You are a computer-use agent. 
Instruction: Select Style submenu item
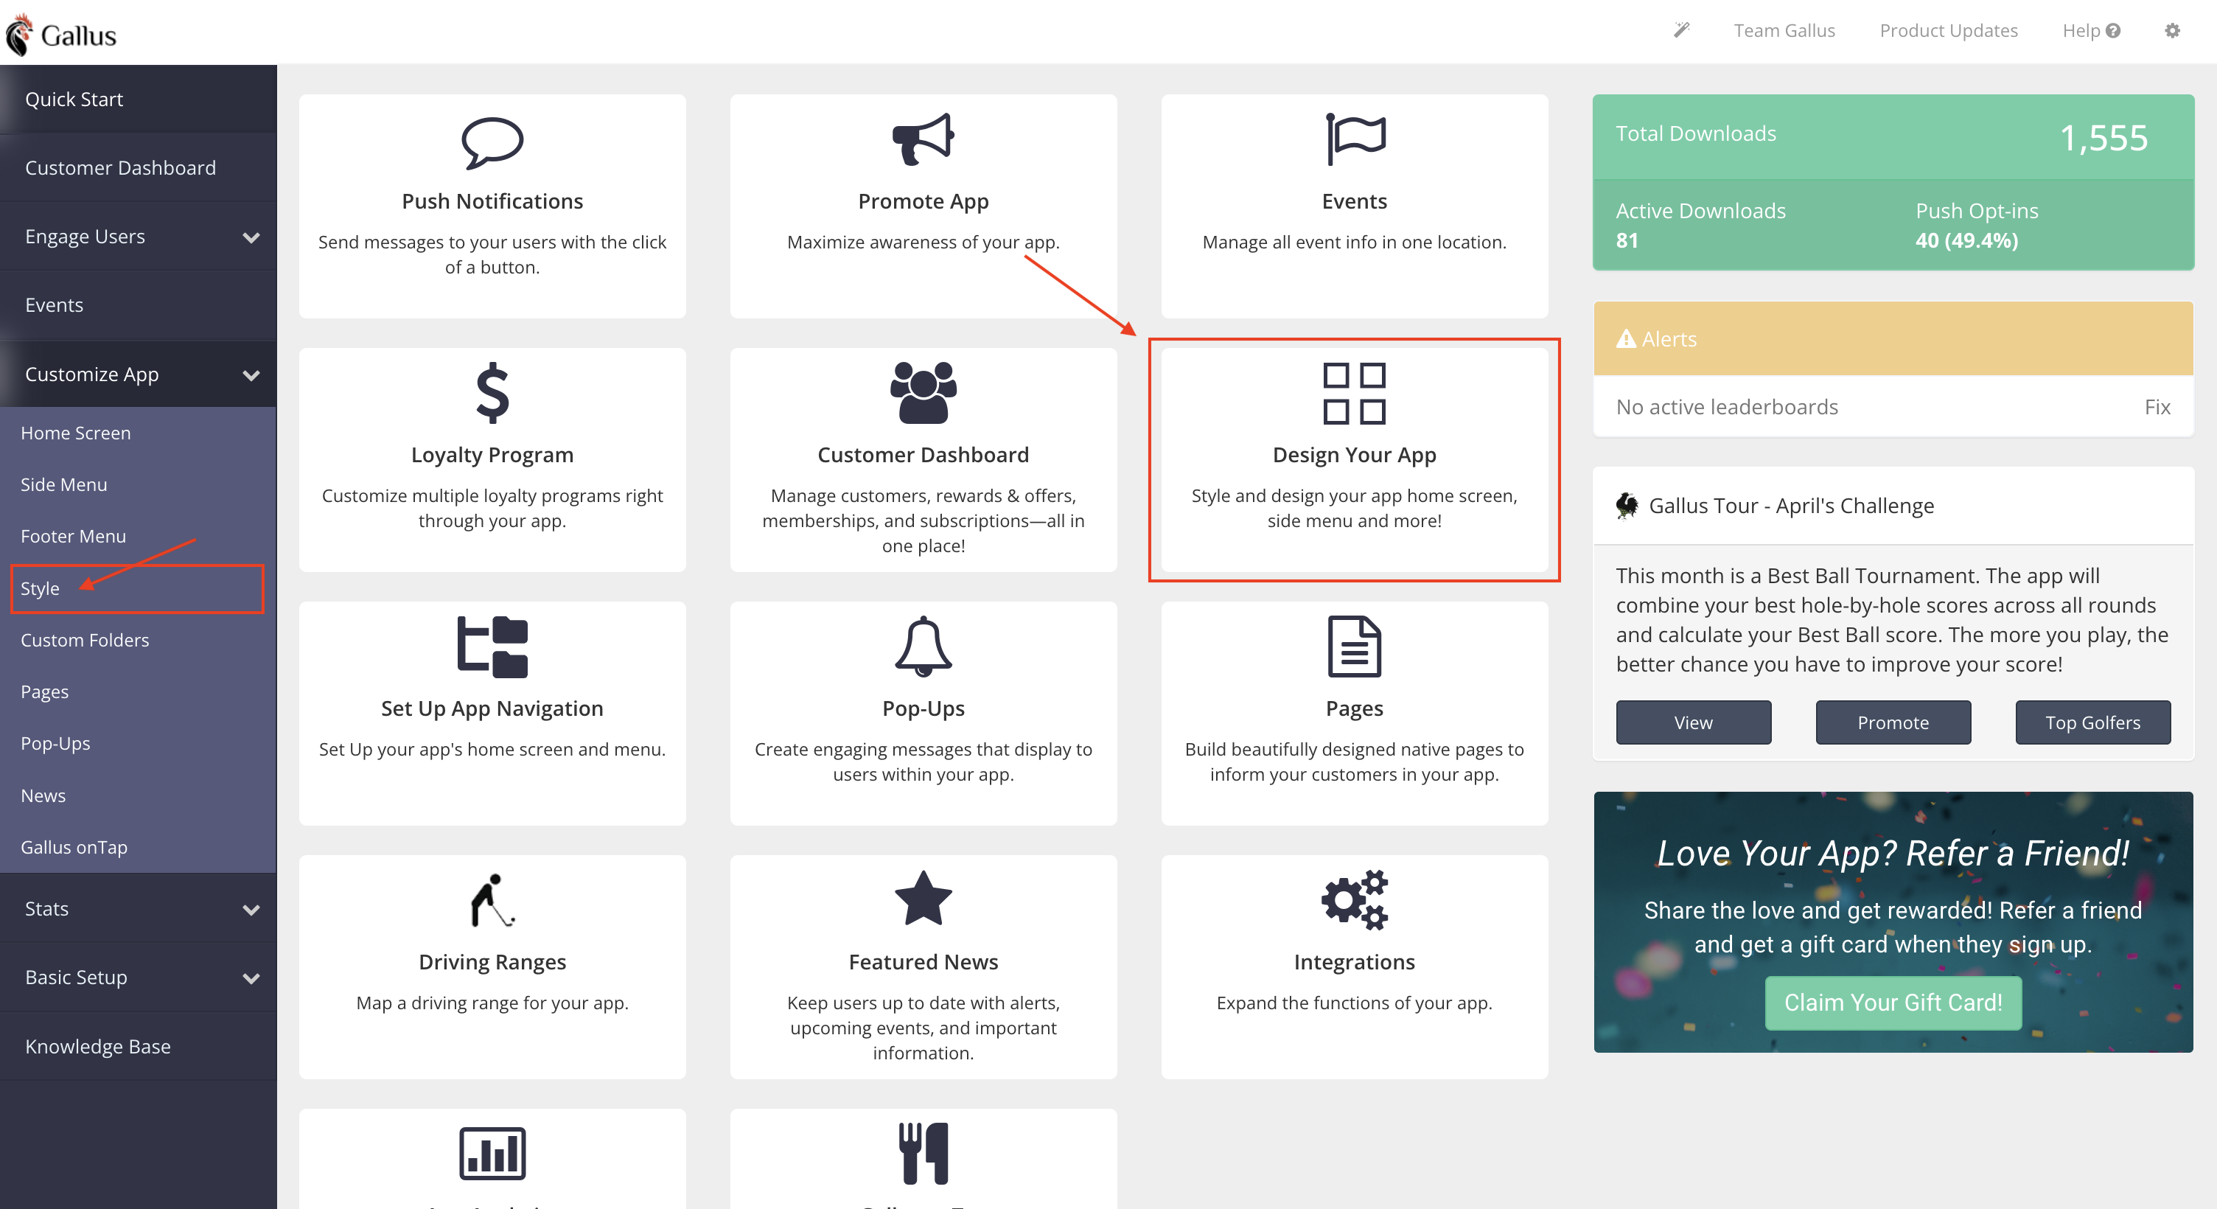(138, 589)
